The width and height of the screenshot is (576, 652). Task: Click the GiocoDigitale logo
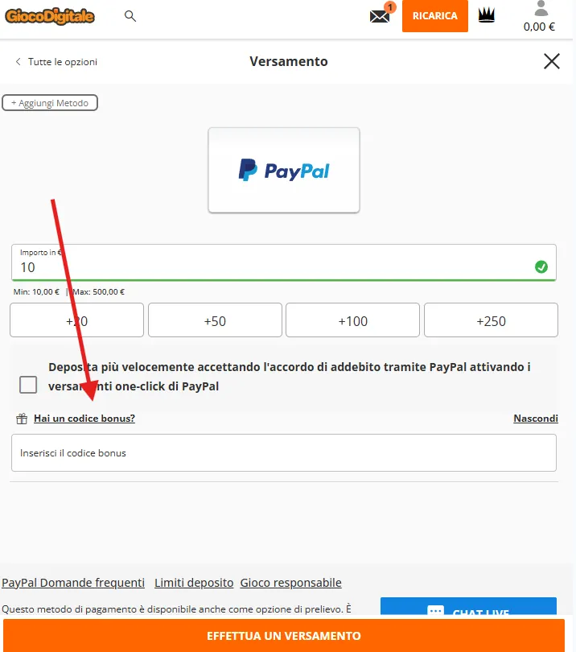[50, 16]
